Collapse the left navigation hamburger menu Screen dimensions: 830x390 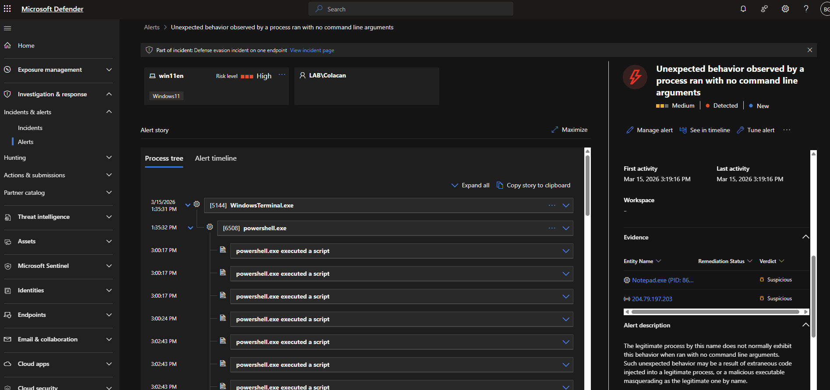(x=7, y=28)
